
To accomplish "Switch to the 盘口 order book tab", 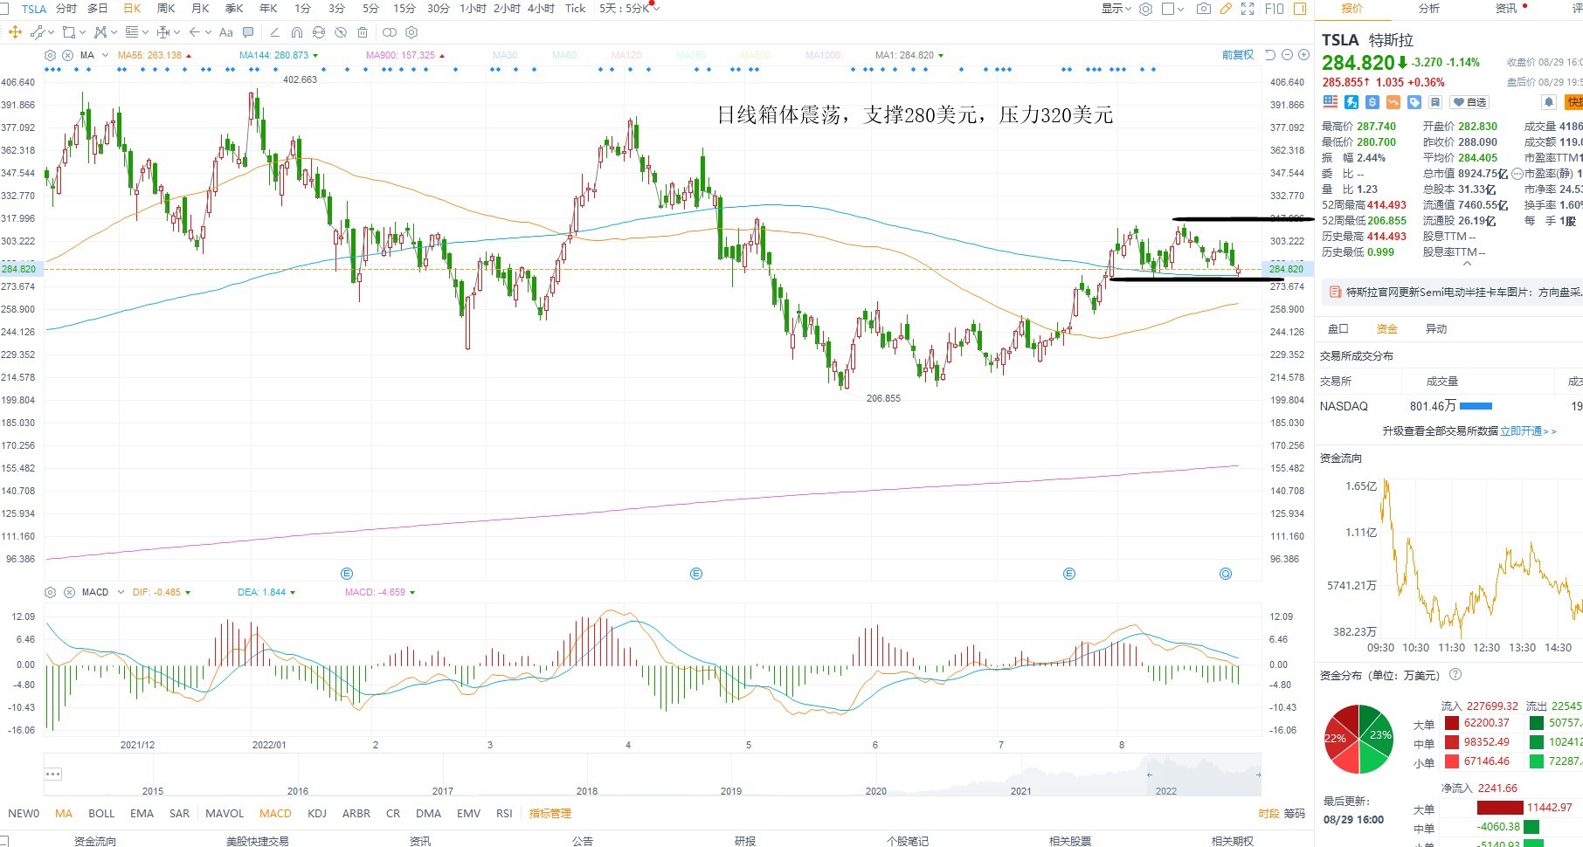I will (1338, 329).
